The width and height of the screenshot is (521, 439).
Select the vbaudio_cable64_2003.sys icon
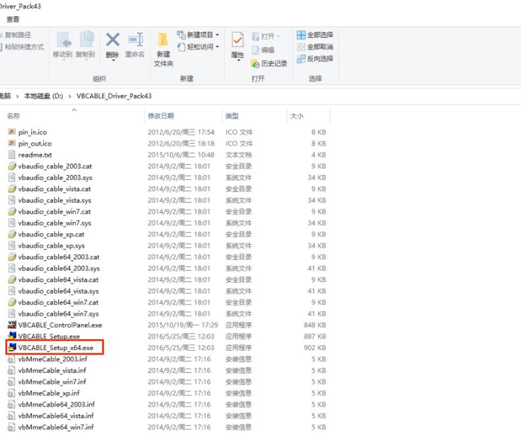pyautogui.click(x=12, y=268)
